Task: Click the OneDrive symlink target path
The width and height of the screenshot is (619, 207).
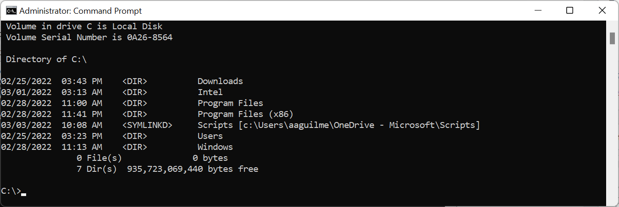Action: point(359,125)
